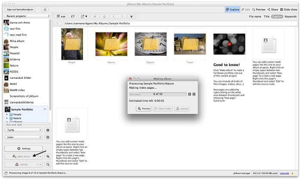Open the Slide show view

coord(289,9)
